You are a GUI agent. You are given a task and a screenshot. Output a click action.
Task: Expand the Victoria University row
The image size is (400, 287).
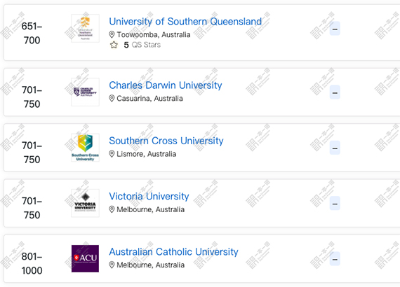point(335,203)
